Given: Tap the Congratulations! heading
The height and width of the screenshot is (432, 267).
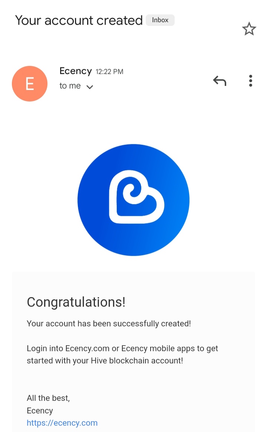Looking at the screenshot, I should [76, 302].
